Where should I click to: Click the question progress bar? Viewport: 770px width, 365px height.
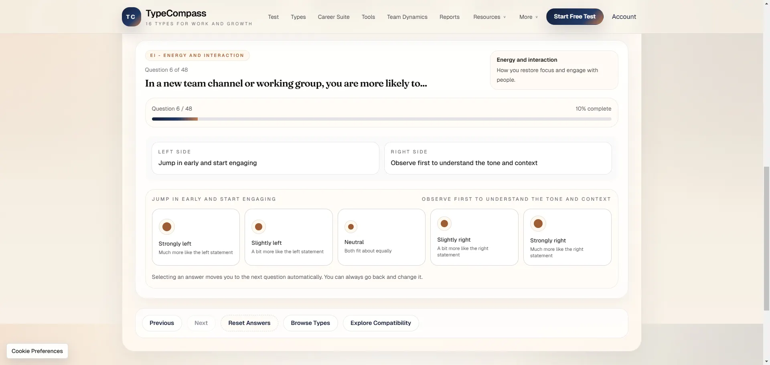381,119
